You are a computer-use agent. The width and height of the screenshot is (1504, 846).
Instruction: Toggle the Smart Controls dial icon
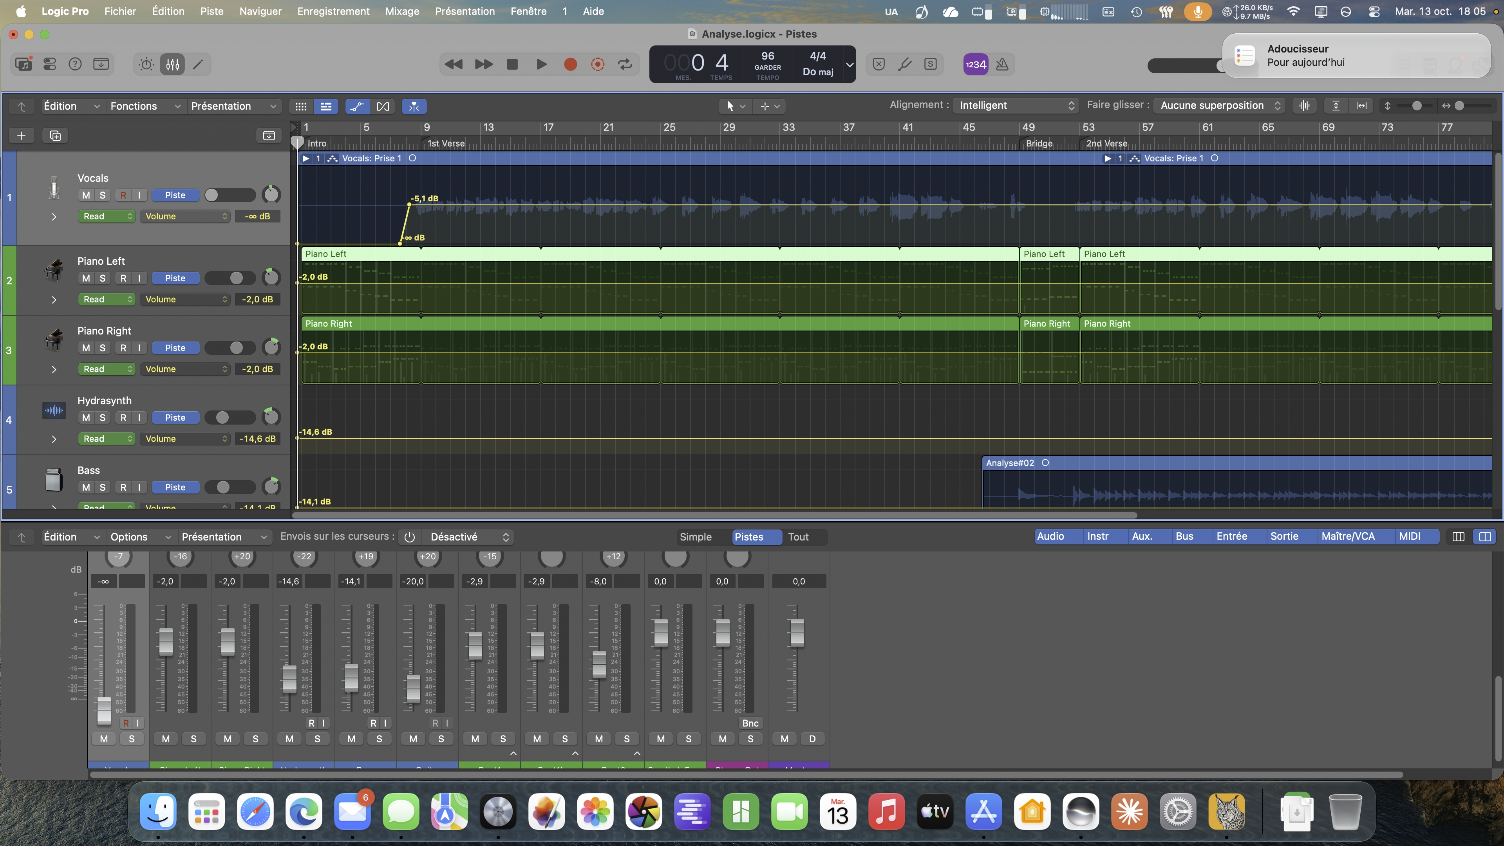[146, 64]
